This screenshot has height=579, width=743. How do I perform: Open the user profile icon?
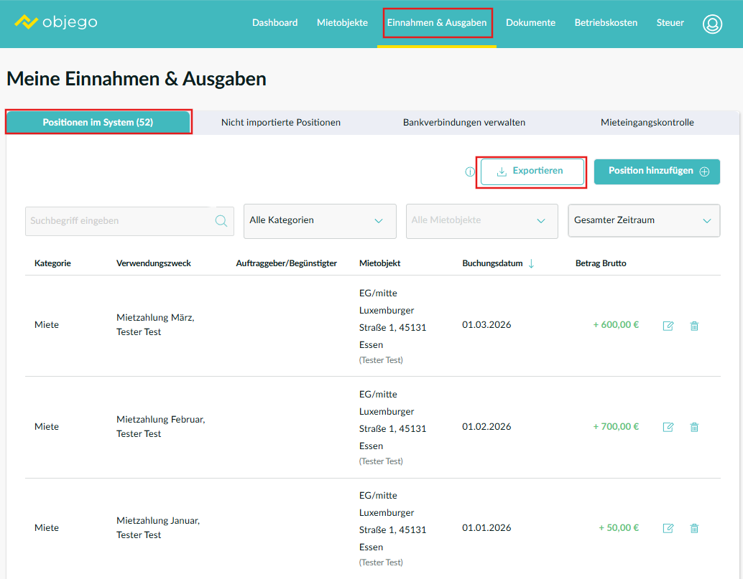(x=712, y=24)
